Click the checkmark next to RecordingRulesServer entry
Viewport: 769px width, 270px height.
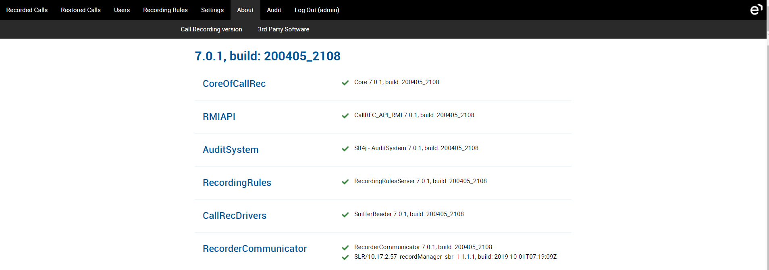345,182
